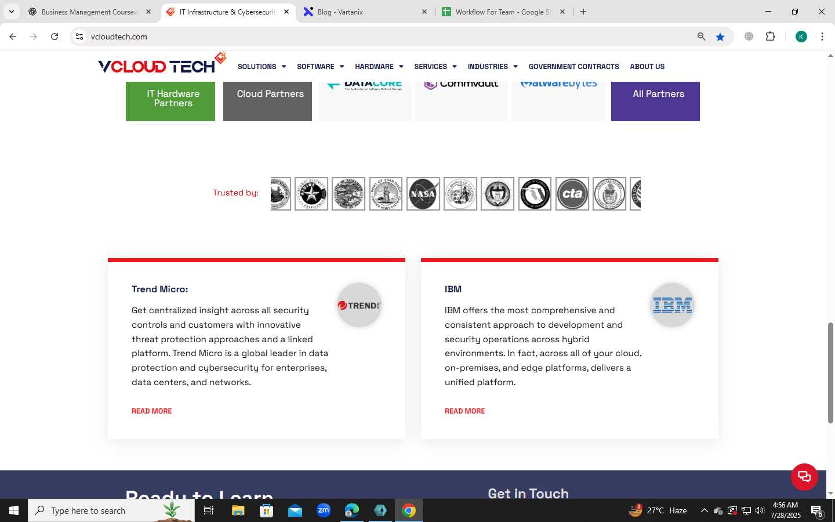
Task: Select Cloud Partners tile
Action: (267, 101)
